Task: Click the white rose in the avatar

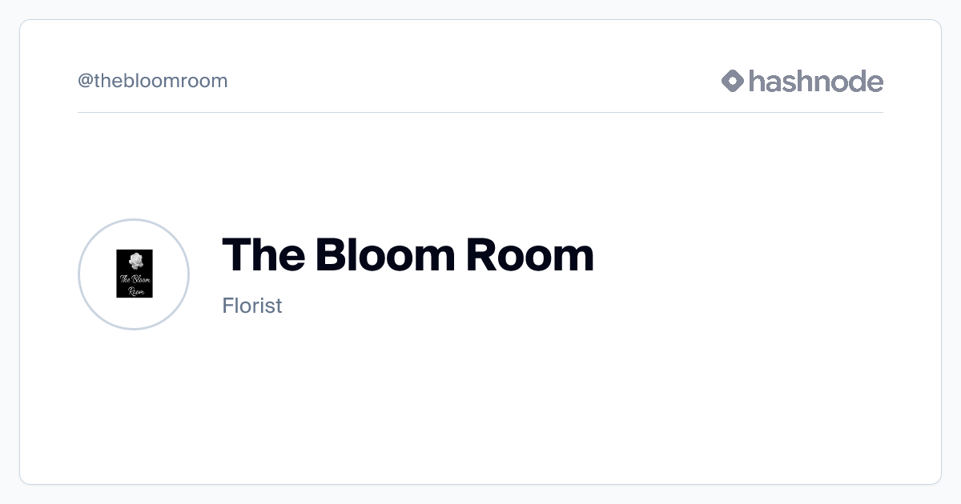Action: [135, 260]
